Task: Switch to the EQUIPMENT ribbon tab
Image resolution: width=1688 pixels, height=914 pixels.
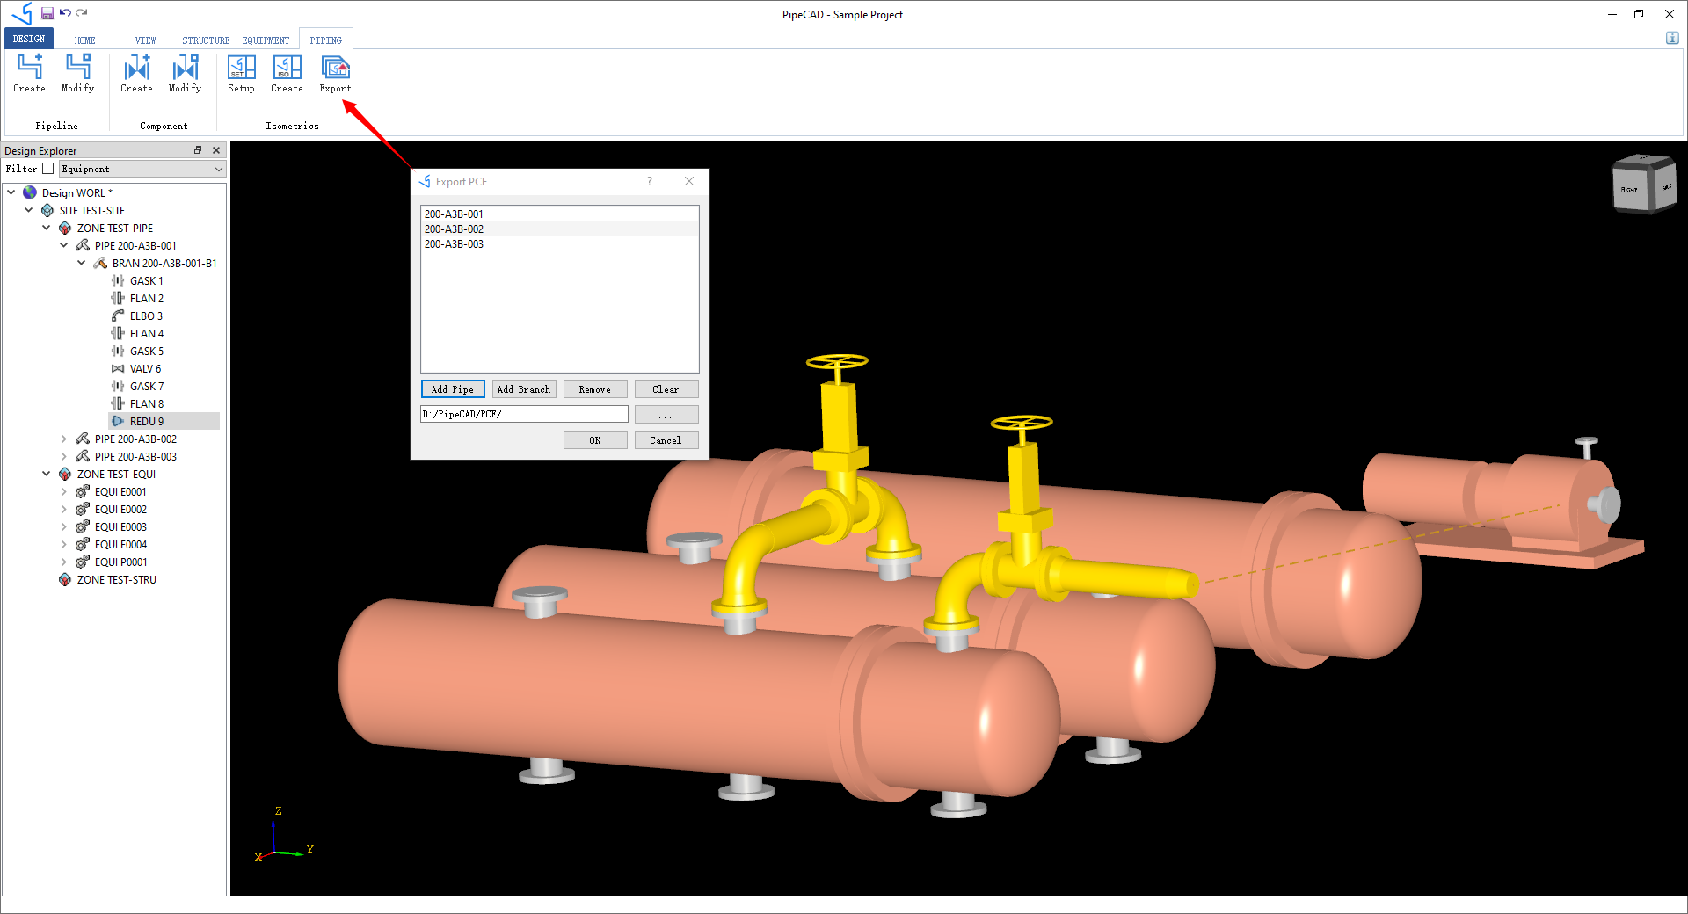Action: pos(266,40)
